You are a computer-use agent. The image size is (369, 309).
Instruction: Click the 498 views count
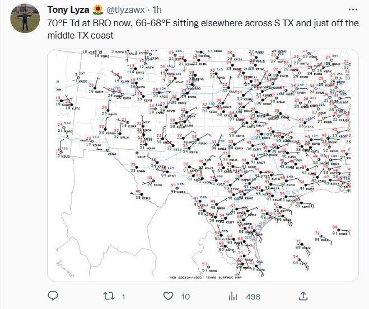click(x=253, y=296)
